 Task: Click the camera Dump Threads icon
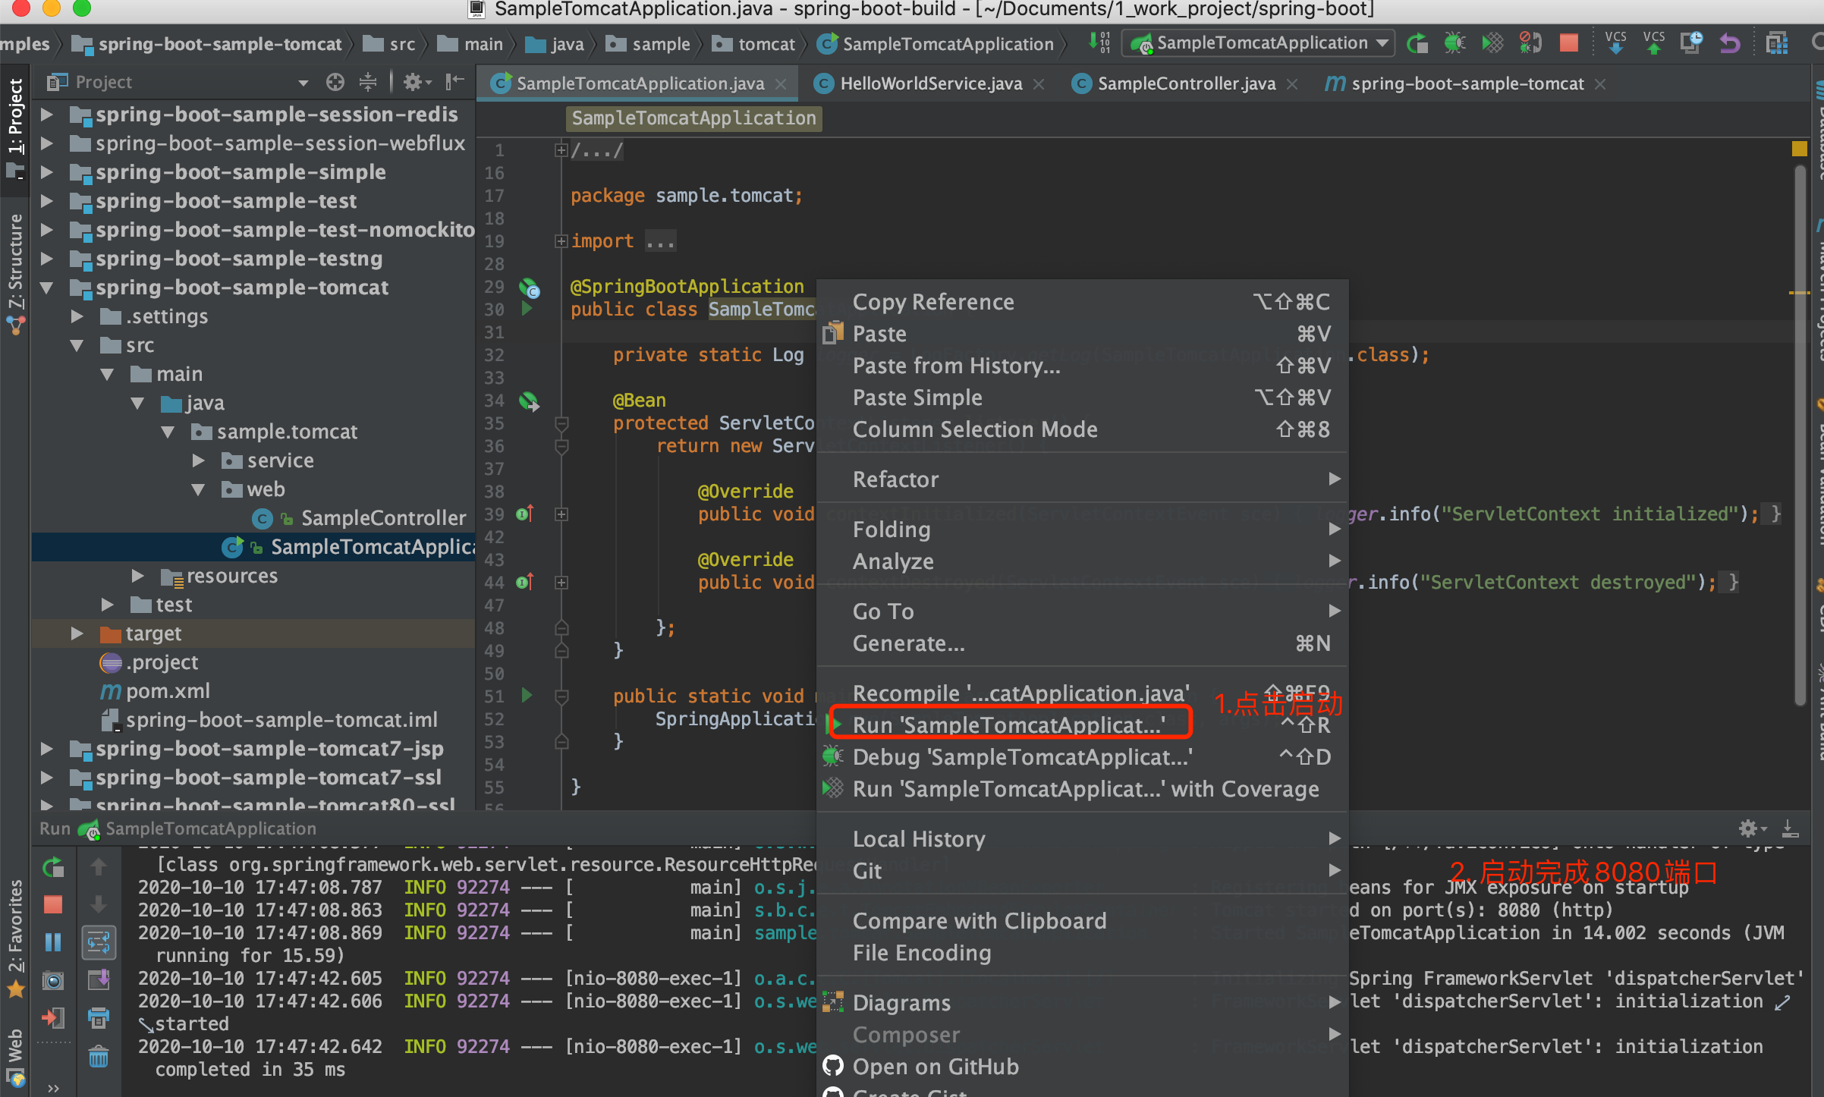[x=53, y=980]
